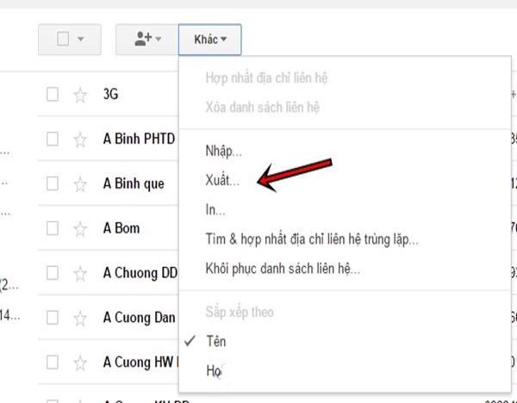Sort contacts by Họ
Viewport: 517px width, 403px height.
[214, 370]
